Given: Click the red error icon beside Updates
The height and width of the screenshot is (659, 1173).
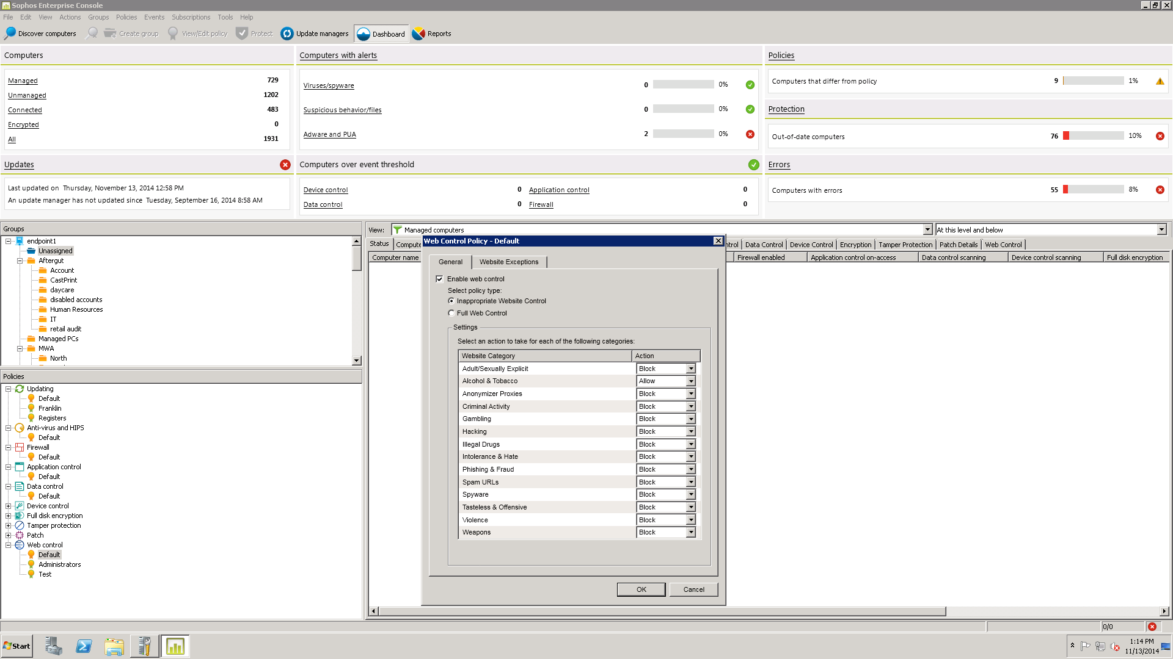Looking at the screenshot, I should pyautogui.click(x=285, y=165).
